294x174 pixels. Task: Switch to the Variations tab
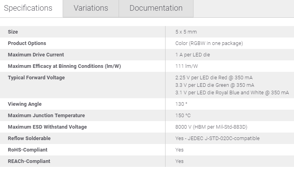pyautogui.click(x=91, y=8)
